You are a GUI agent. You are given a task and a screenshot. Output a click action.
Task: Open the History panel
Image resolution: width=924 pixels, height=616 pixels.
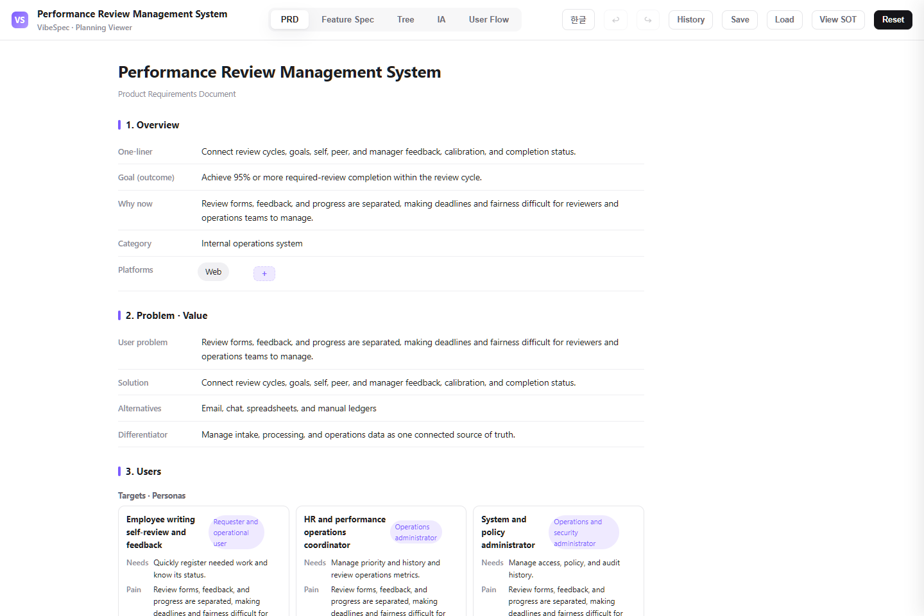click(x=690, y=20)
